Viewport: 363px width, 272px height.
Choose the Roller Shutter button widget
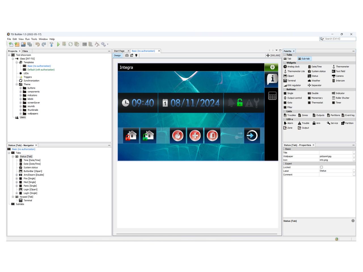coord(342,98)
